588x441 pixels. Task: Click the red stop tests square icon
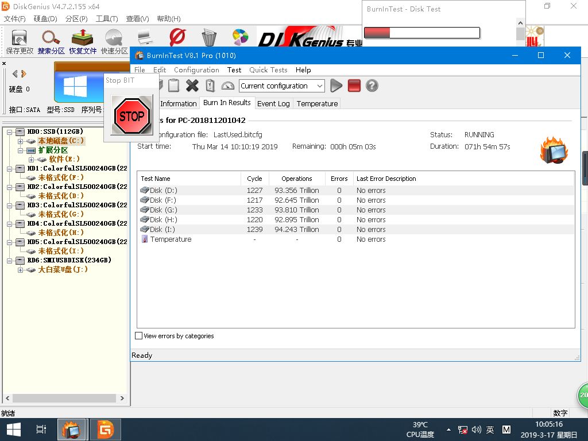[x=354, y=86]
